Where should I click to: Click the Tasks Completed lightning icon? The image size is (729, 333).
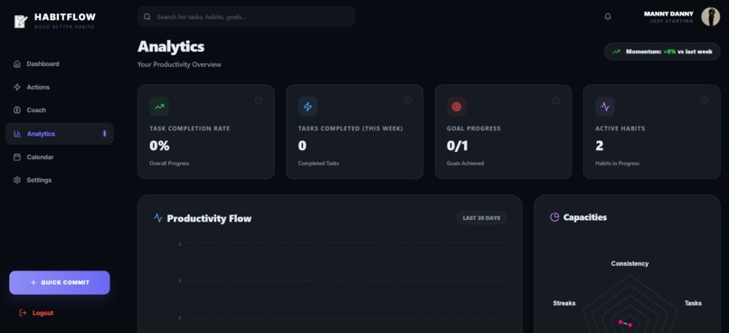pyautogui.click(x=308, y=107)
